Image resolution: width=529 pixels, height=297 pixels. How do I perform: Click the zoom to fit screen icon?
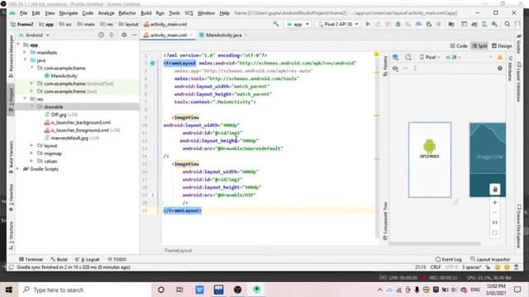coord(495,233)
